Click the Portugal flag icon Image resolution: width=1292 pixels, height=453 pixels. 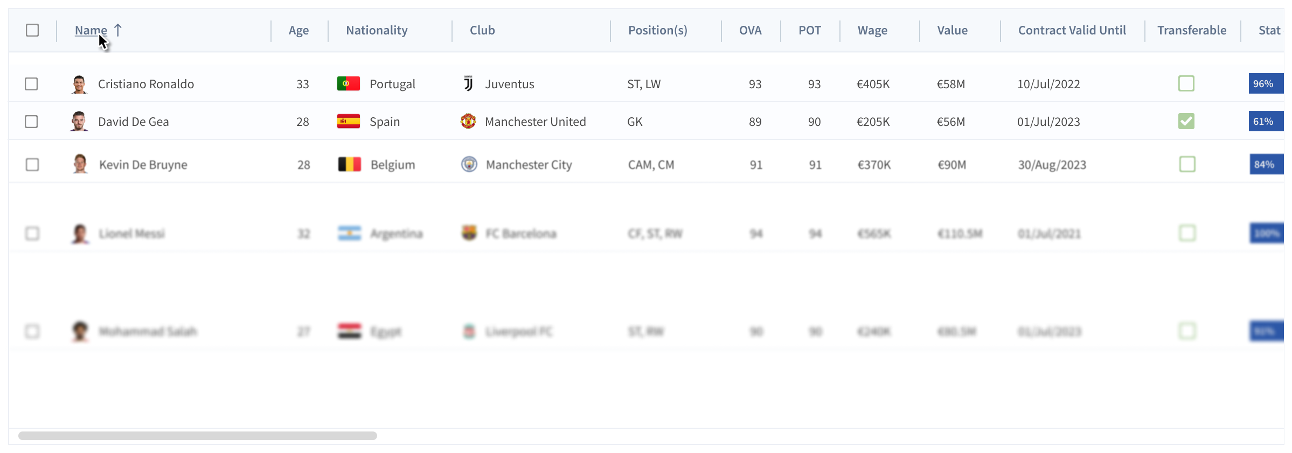pyautogui.click(x=349, y=84)
